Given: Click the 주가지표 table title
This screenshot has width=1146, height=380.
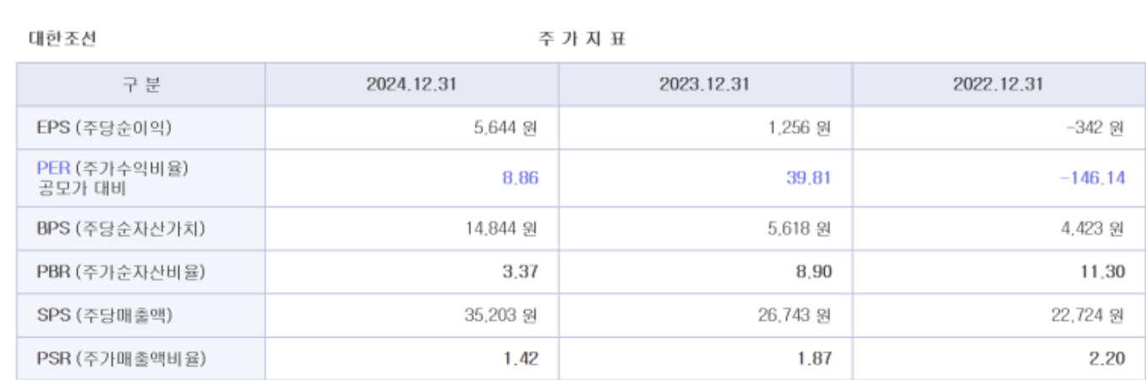Looking at the screenshot, I should coord(582,40).
